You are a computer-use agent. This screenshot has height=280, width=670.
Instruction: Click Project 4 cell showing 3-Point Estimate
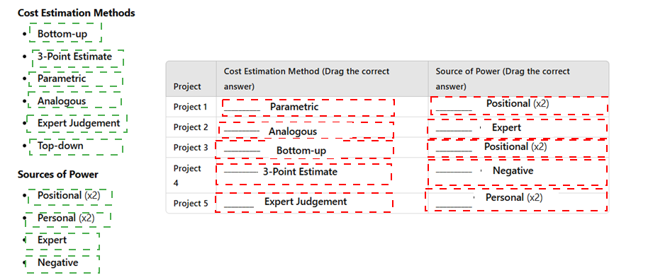click(x=303, y=174)
